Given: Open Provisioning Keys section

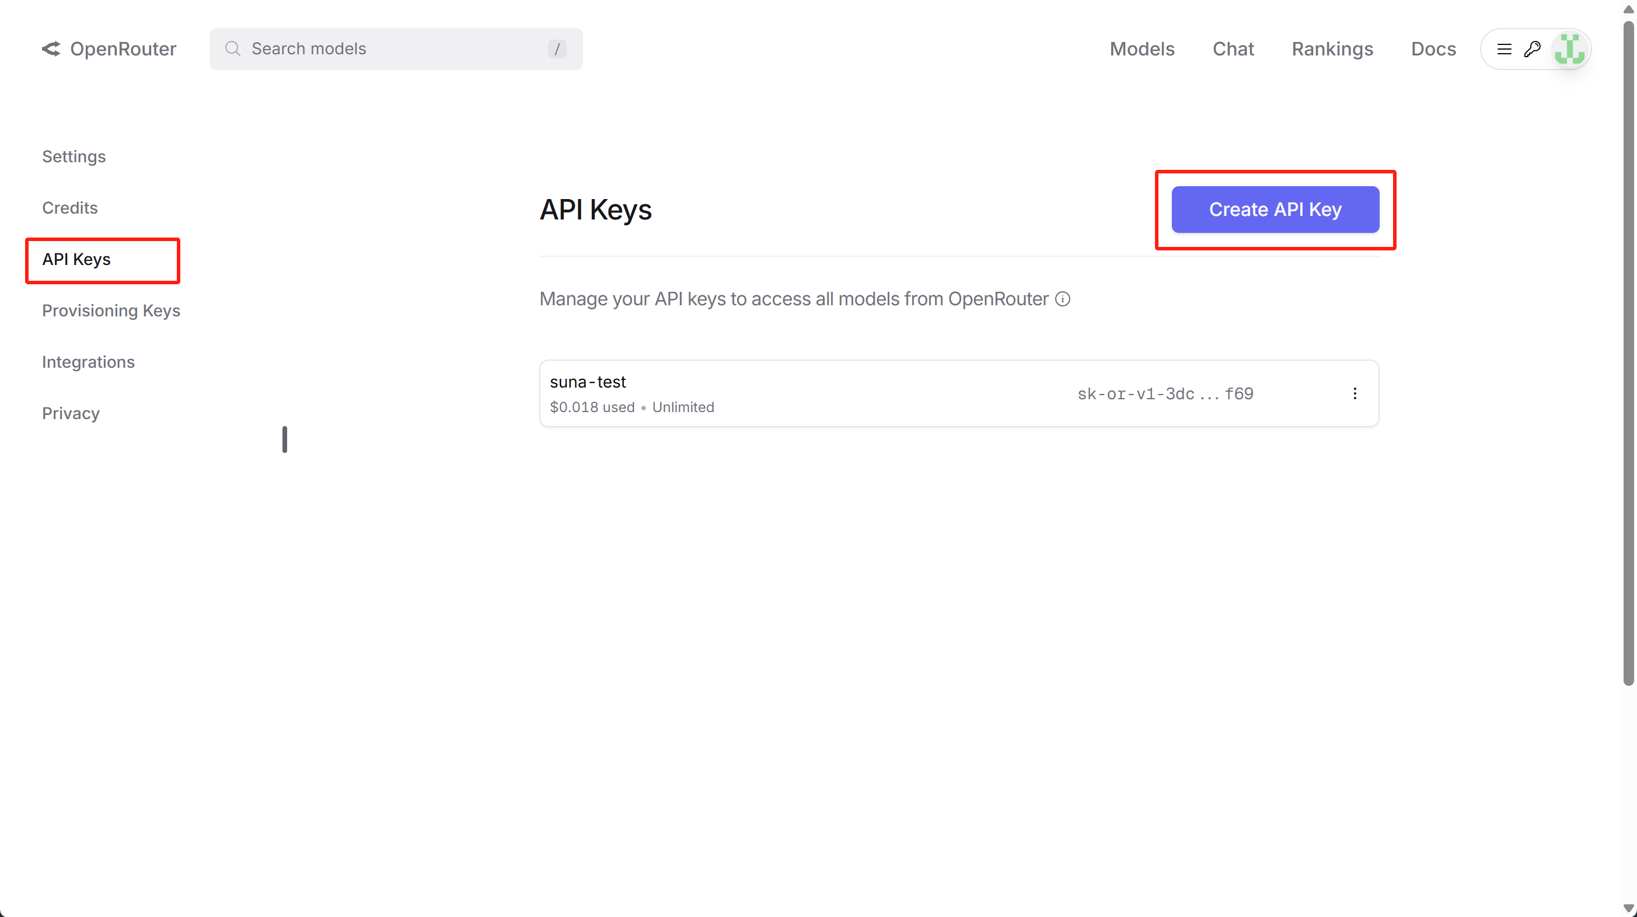Looking at the screenshot, I should 111,311.
